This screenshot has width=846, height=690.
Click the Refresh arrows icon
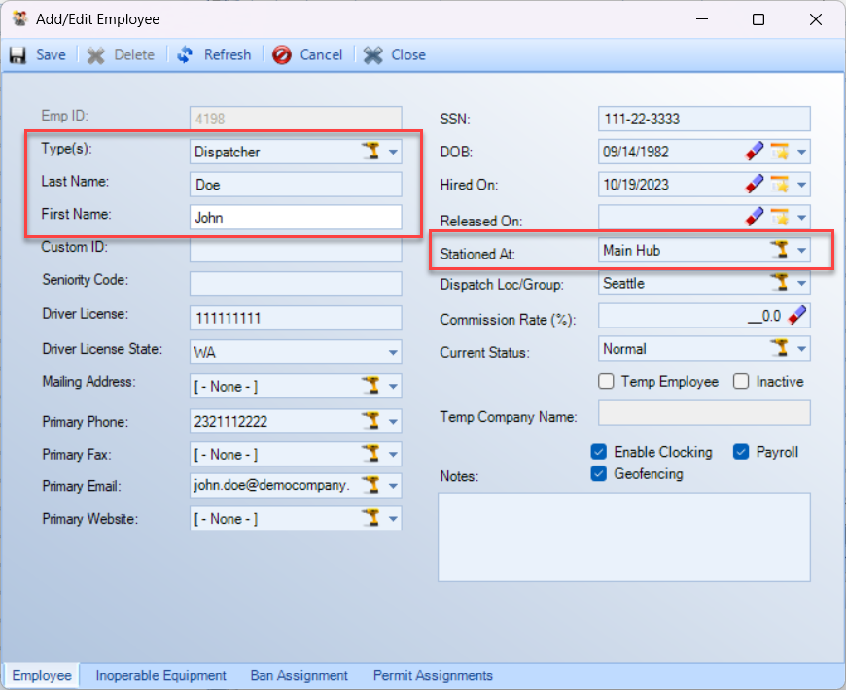(185, 55)
